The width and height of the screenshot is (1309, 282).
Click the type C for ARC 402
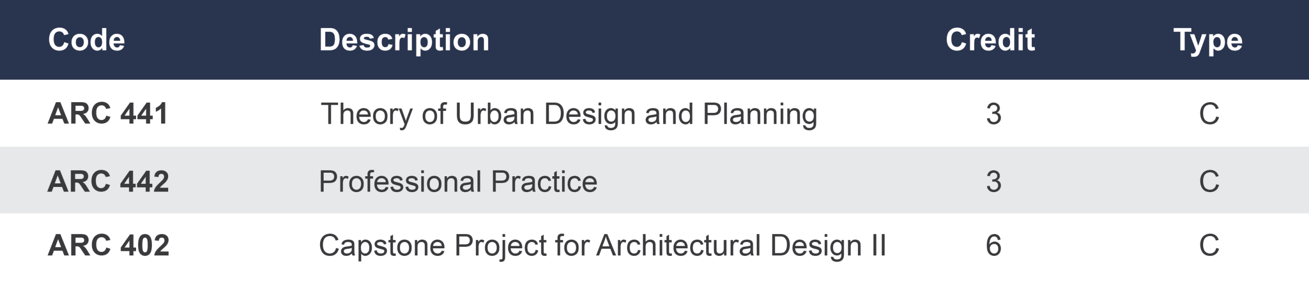[1209, 245]
